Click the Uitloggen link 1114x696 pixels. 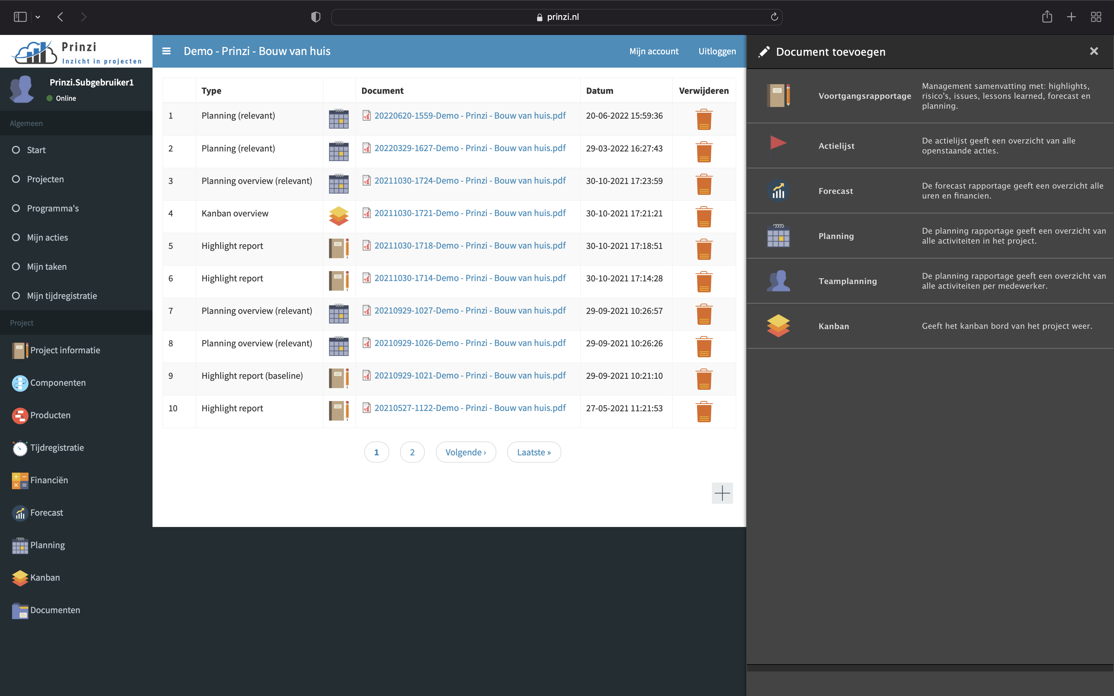pyautogui.click(x=717, y=51)
